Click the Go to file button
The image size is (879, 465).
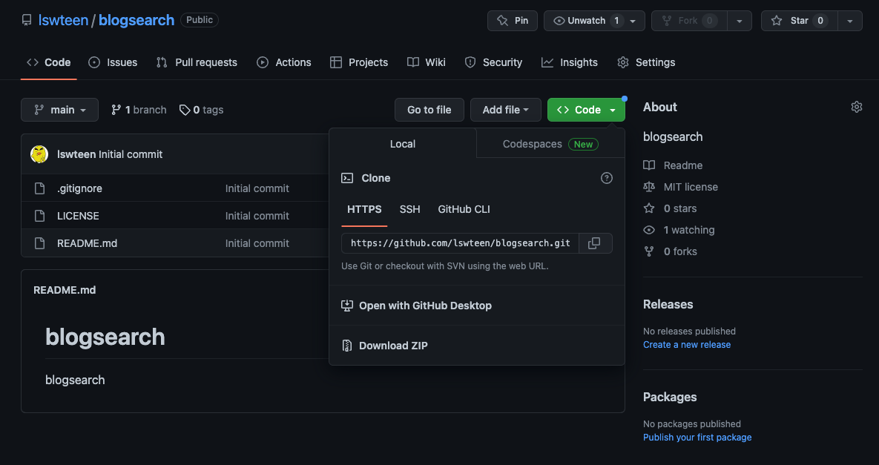pyautogui.click(x=429, y=110)
